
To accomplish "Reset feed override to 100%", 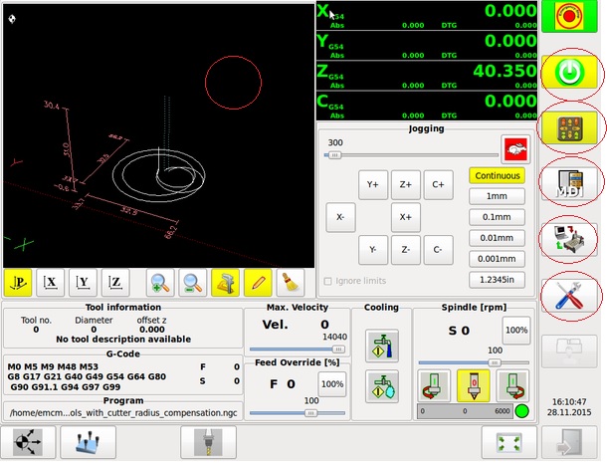I will (332, 384).
